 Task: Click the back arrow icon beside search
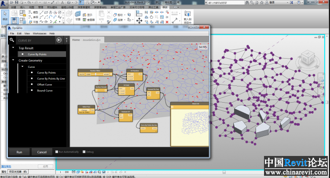tap(59, 40)
